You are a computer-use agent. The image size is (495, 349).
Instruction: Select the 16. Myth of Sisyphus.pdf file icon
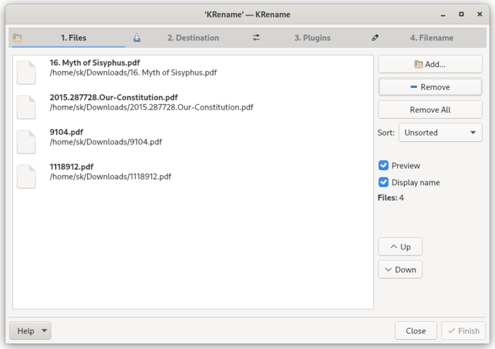coord(26,72)
